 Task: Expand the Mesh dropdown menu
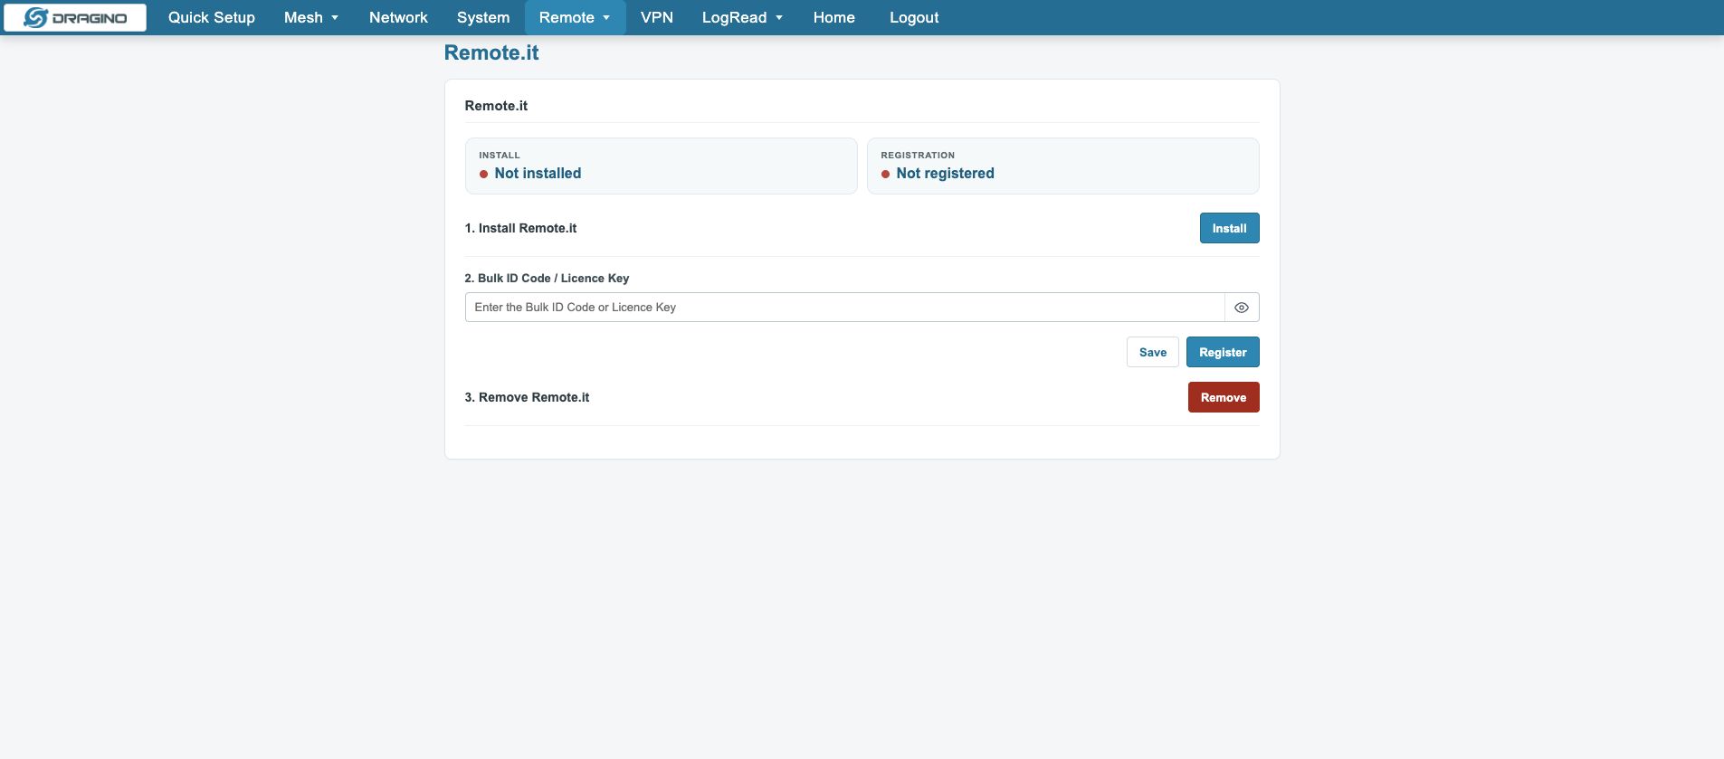click(x=311, y=17)
